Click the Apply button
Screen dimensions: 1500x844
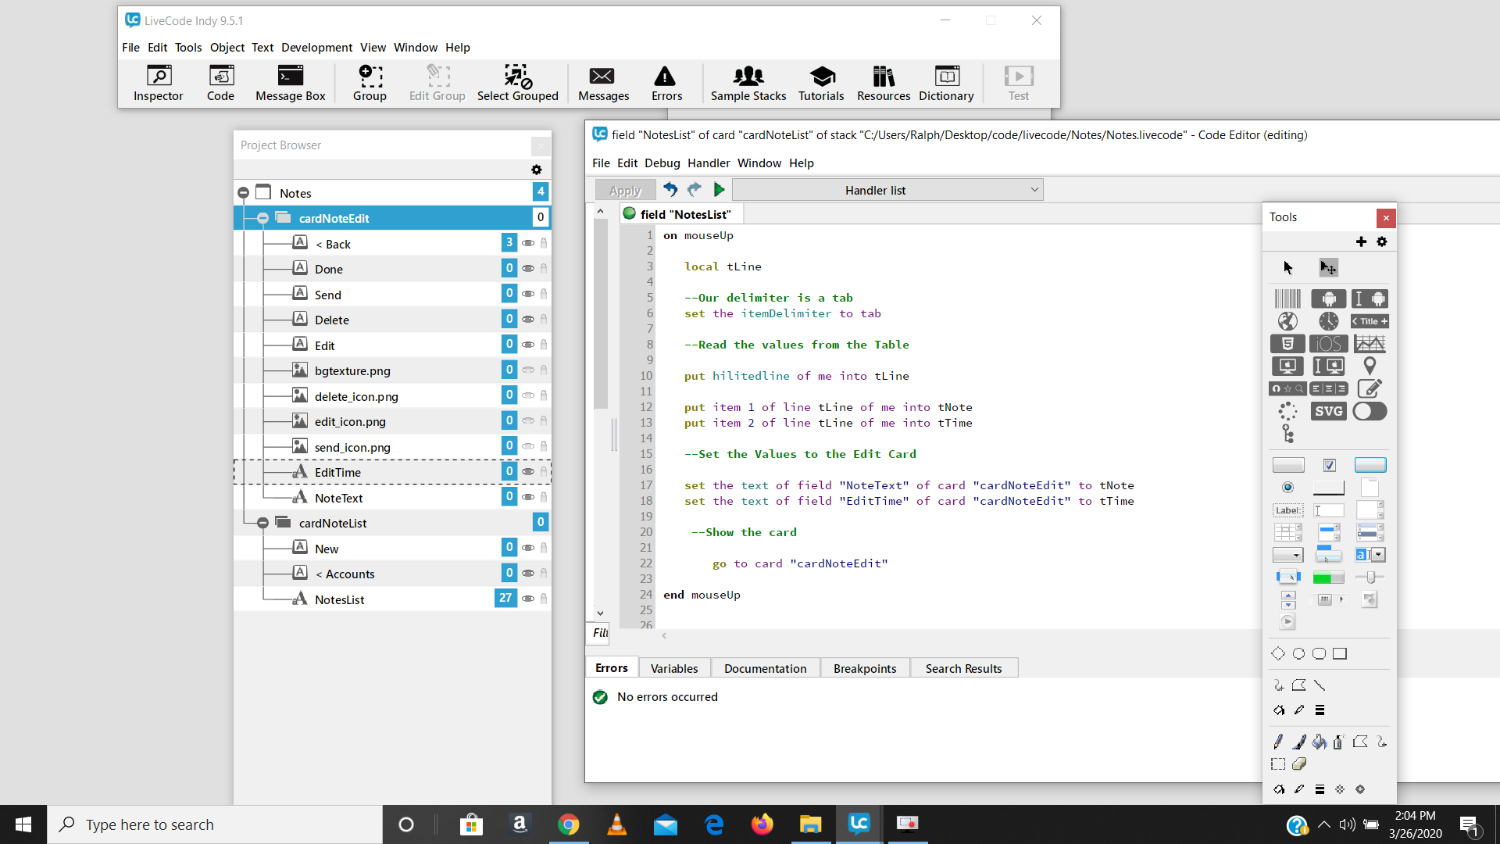point(625,190)
